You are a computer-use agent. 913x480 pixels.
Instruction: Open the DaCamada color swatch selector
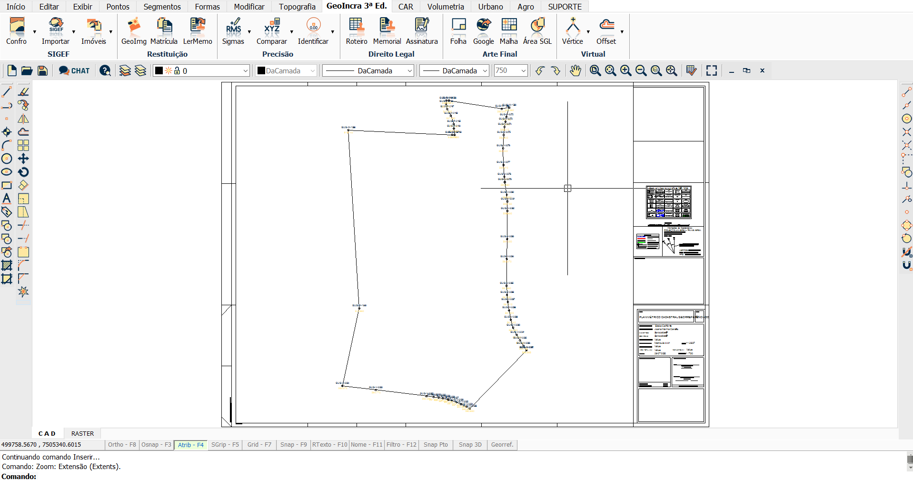[286, 71]
